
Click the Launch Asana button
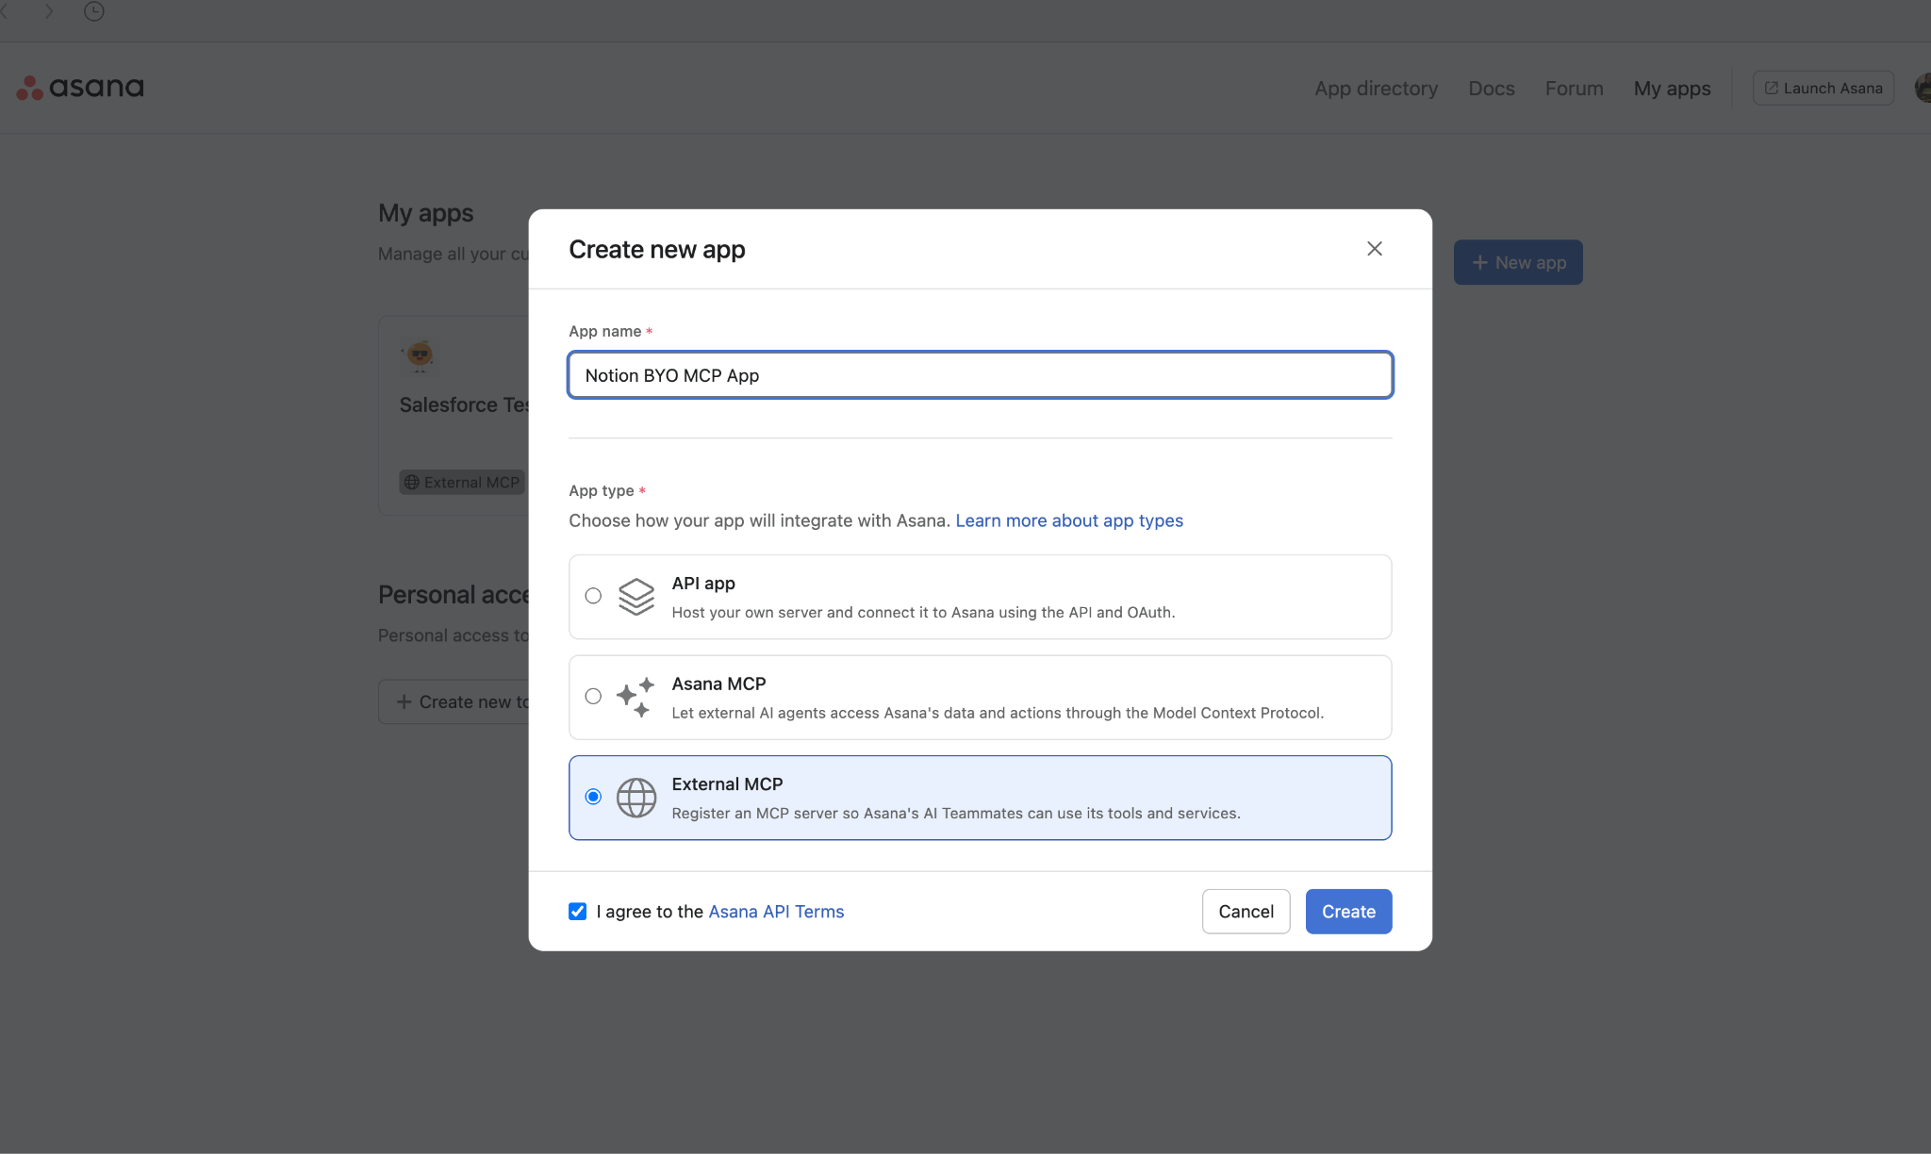point(1824,88)
